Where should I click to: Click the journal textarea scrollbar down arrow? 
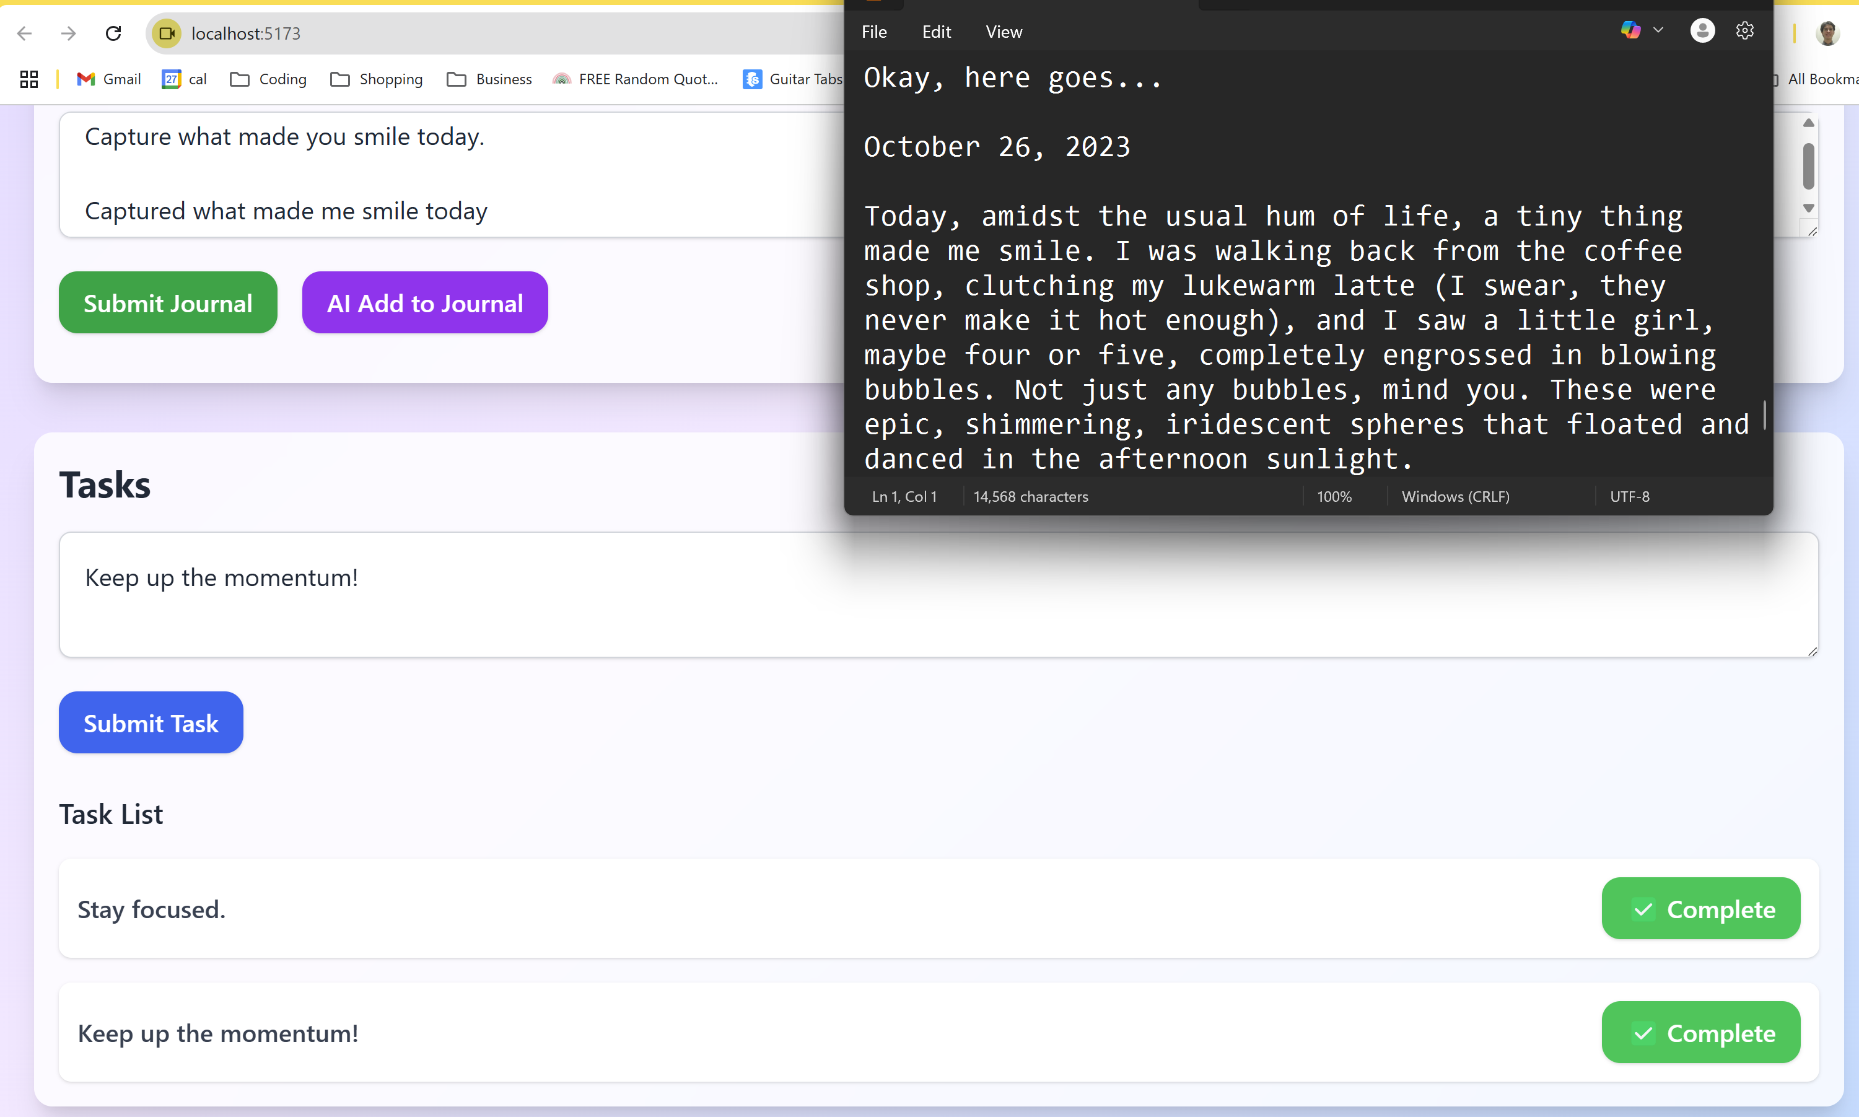point(1808,208)
